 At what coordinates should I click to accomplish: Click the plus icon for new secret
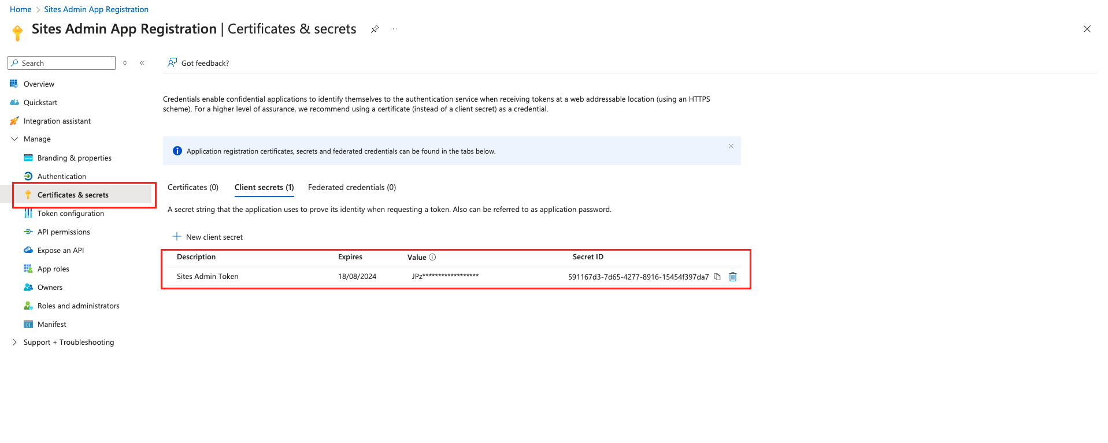click(177, 236)
